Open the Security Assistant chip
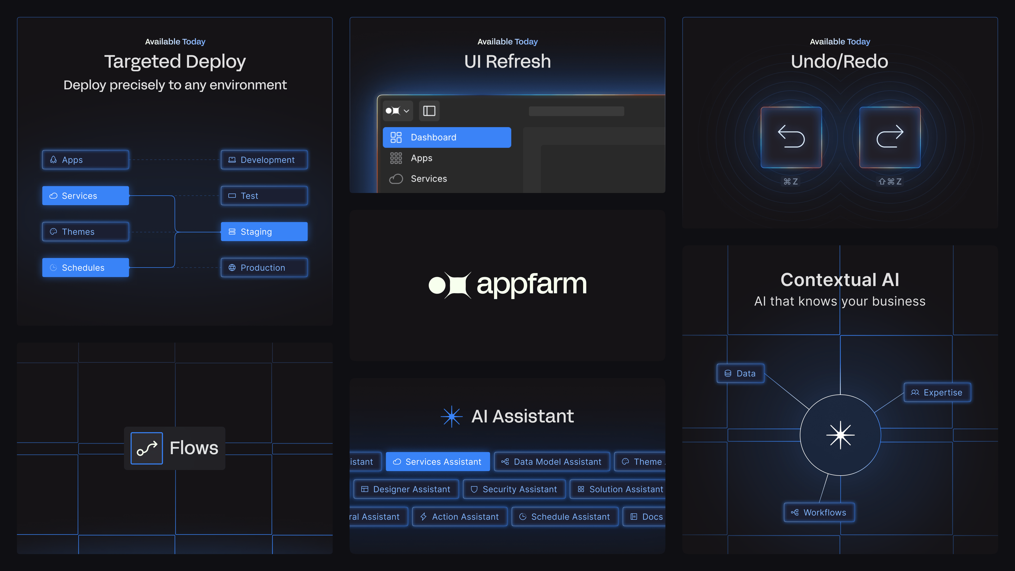The image size is (1015, 571). point(514,489)
